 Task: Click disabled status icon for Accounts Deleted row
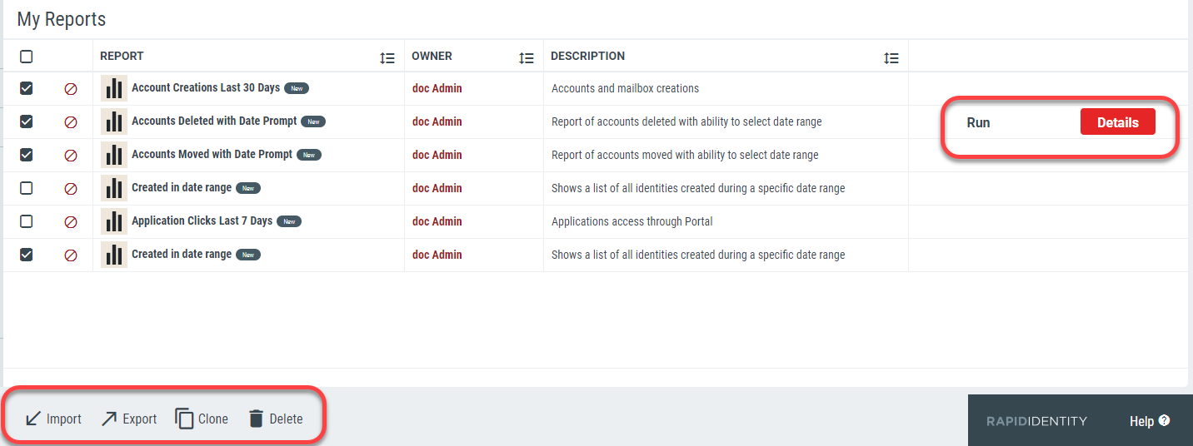click(71, 122)
